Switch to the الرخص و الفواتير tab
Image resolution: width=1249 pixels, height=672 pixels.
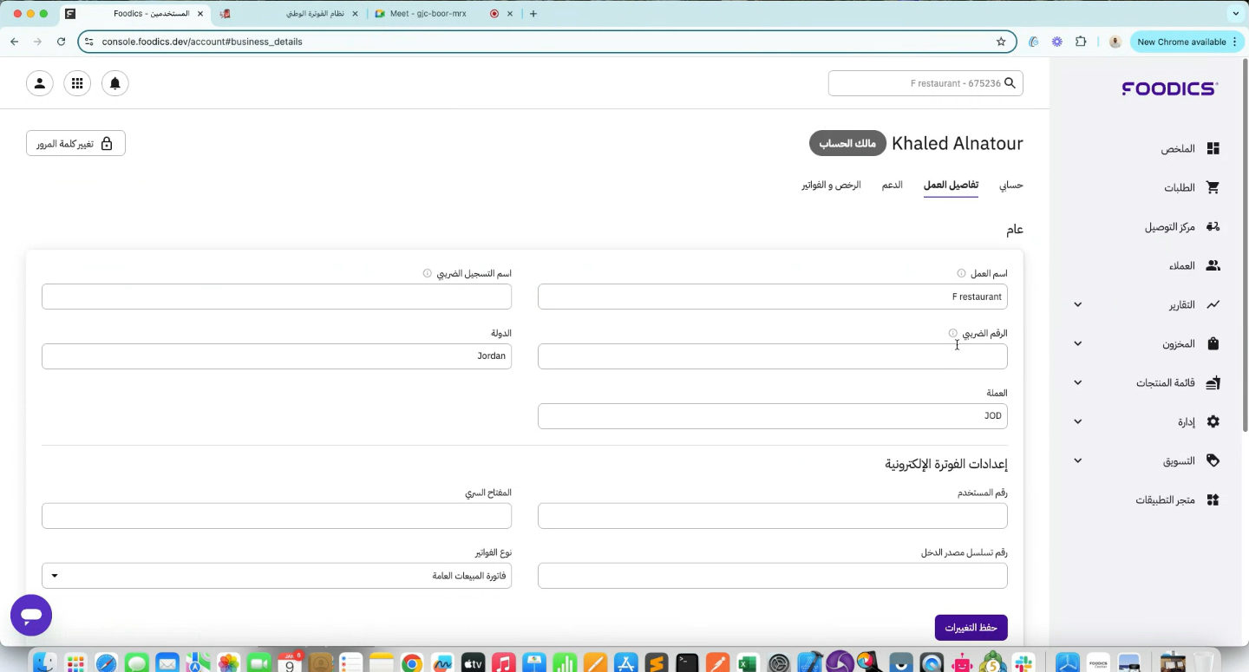pyautogui.click(x=831, y=186)
